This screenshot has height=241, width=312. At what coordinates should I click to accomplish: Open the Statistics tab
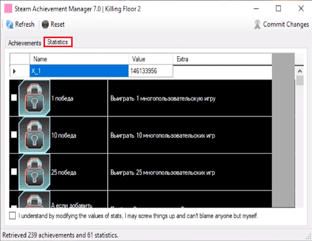58,42
